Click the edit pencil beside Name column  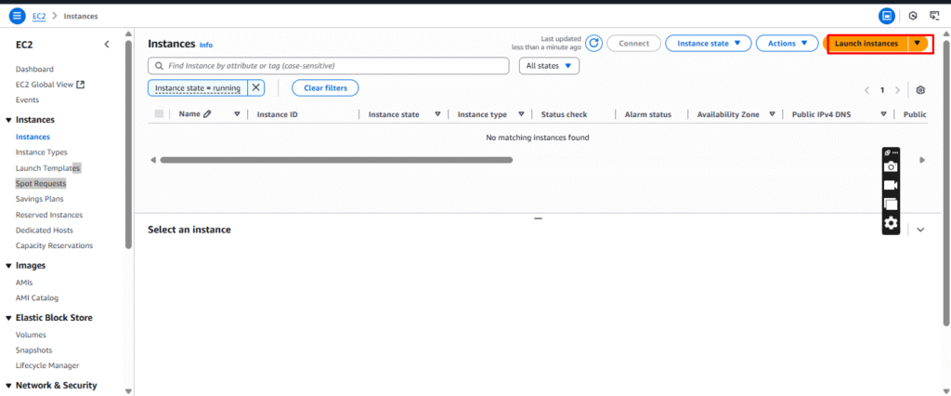(207, 113)
